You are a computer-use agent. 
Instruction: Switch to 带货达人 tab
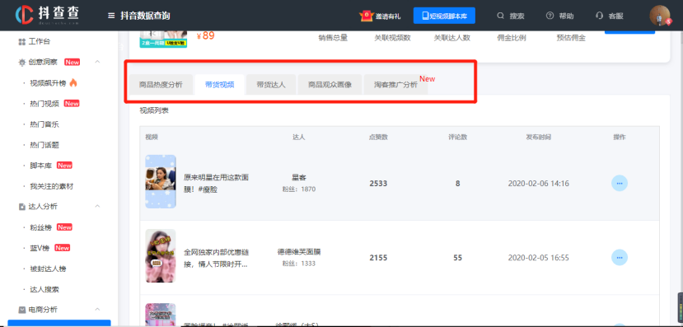click(x=271, y=85)
